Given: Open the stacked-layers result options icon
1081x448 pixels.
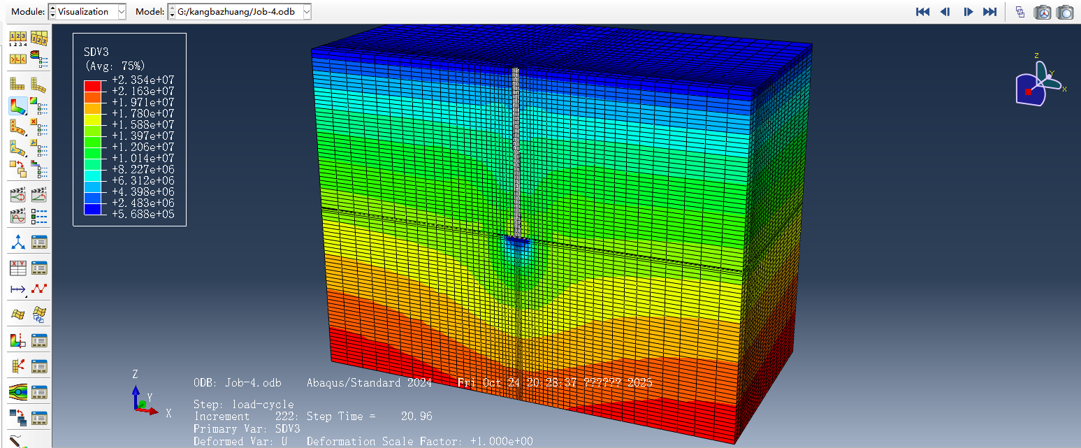Looking at the screenshot, I should tap(39, 59).
